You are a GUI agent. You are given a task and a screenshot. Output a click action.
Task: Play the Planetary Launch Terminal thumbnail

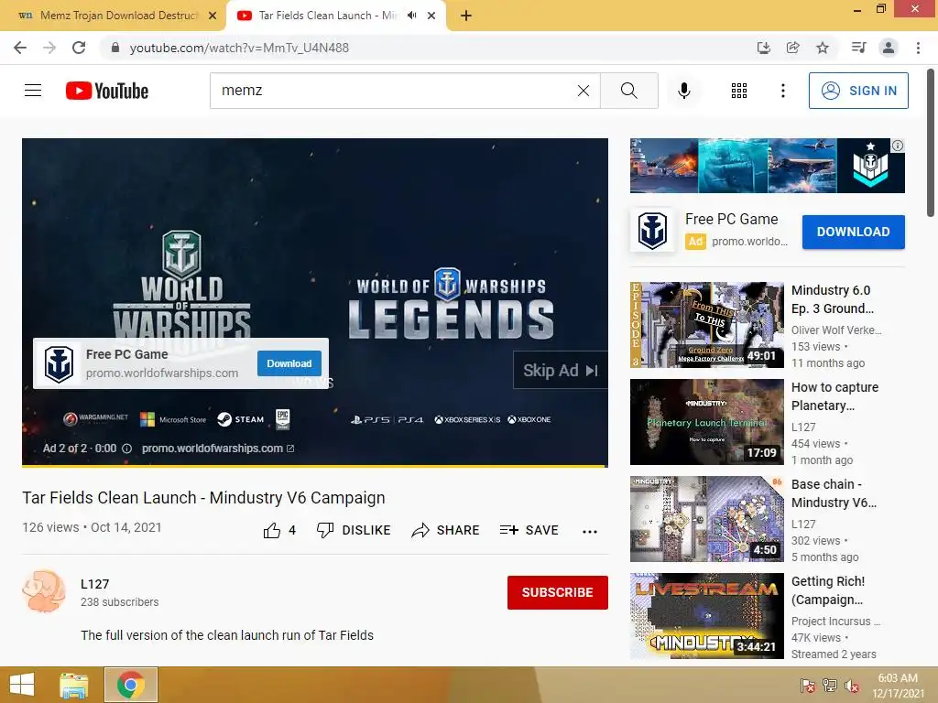click(706, 421)
